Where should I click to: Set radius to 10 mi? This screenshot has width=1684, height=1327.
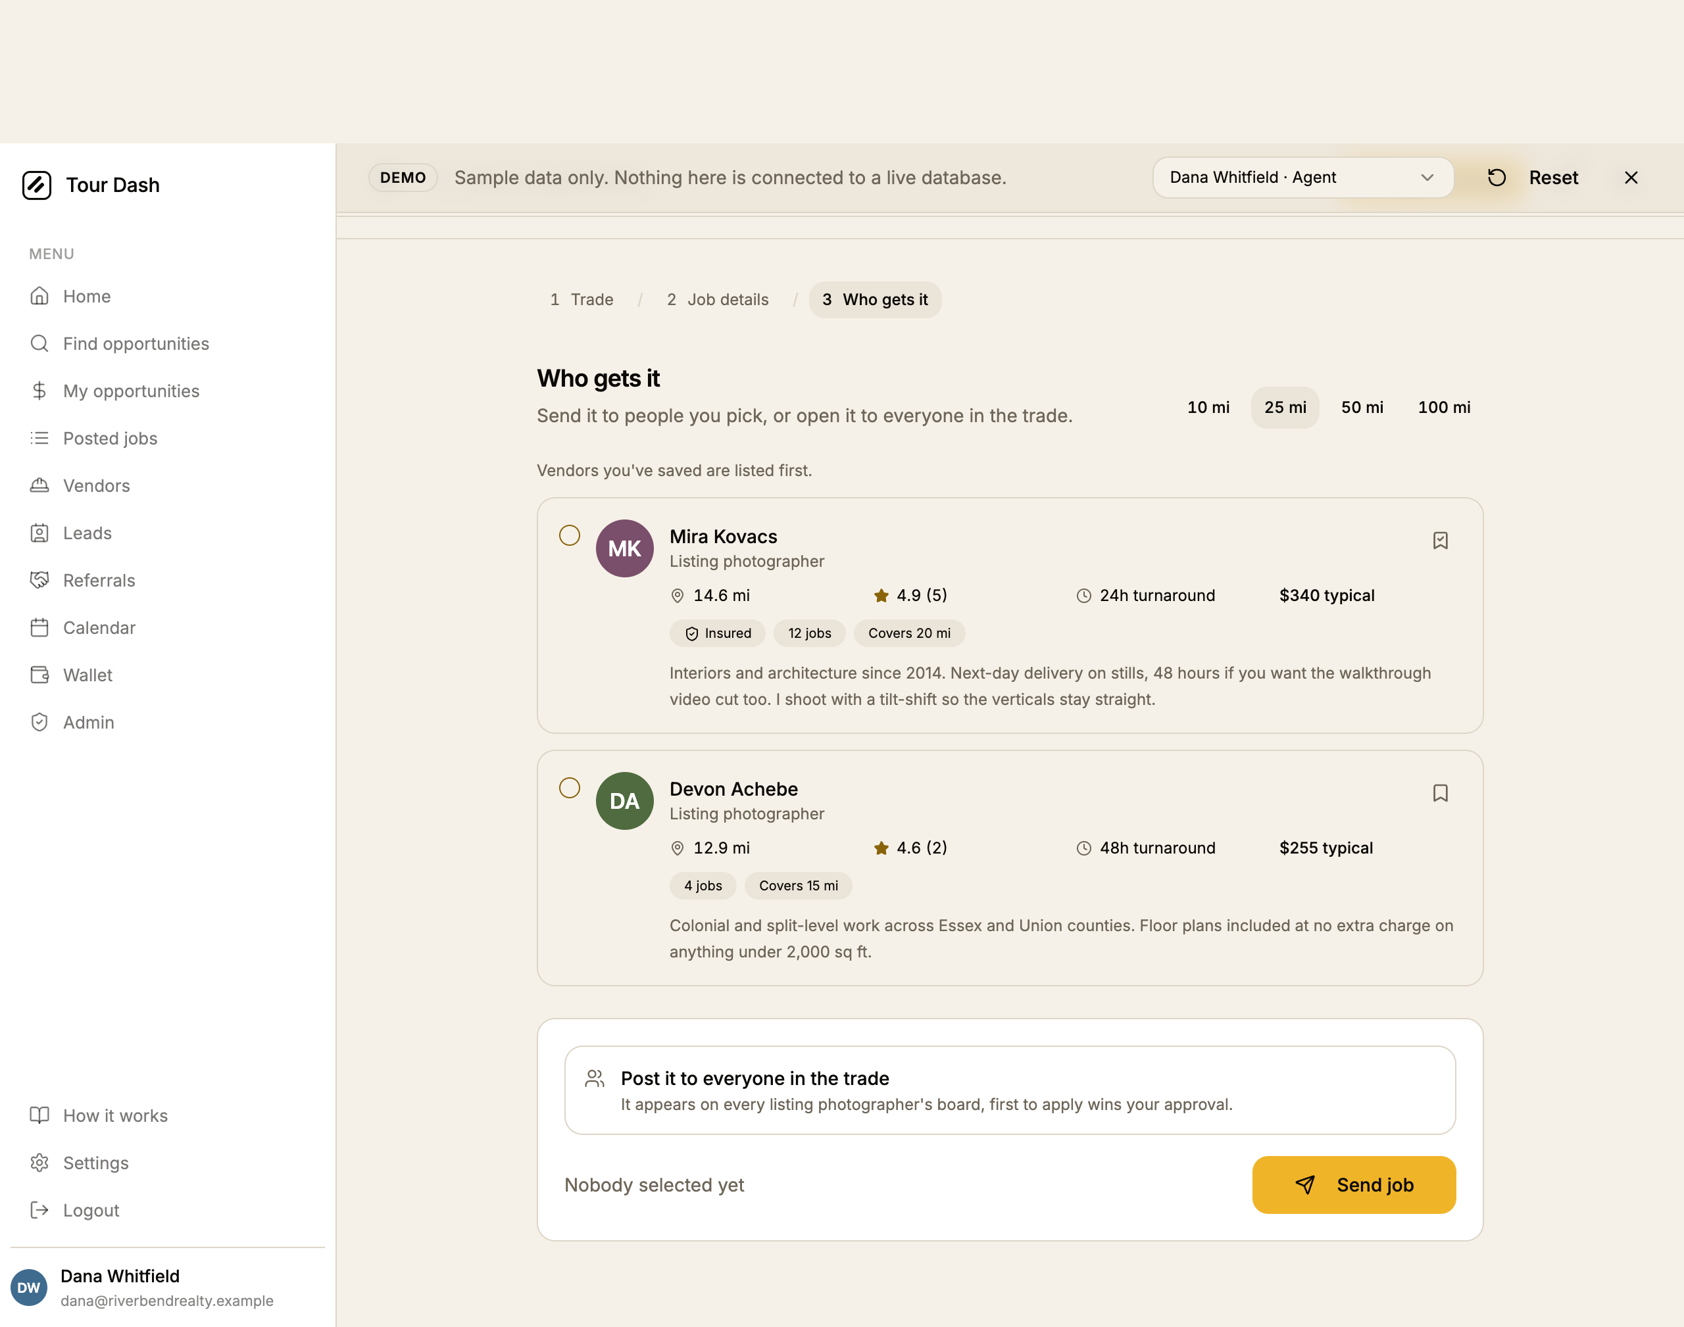tap(1208, 407)
